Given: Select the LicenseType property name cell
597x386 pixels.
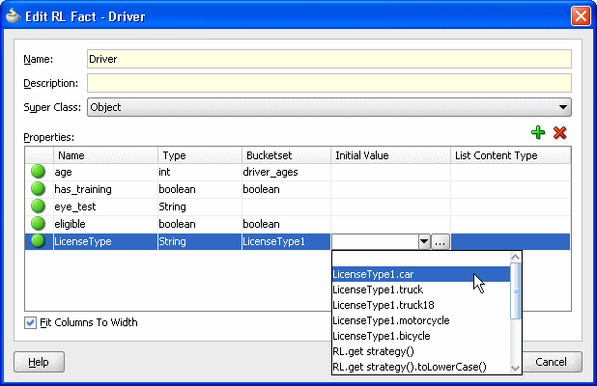Looking at the screenshot, I should tap(105, 241).
